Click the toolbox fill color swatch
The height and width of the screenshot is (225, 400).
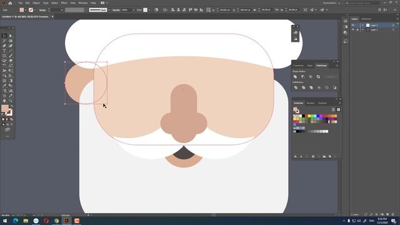pos(4,108)
